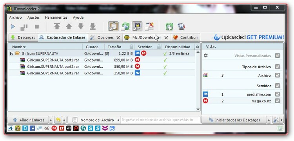This screenshot has height=141, width=294.
Task: Click the lock icon in Servidor column
Action: click(x=159, y=47)
